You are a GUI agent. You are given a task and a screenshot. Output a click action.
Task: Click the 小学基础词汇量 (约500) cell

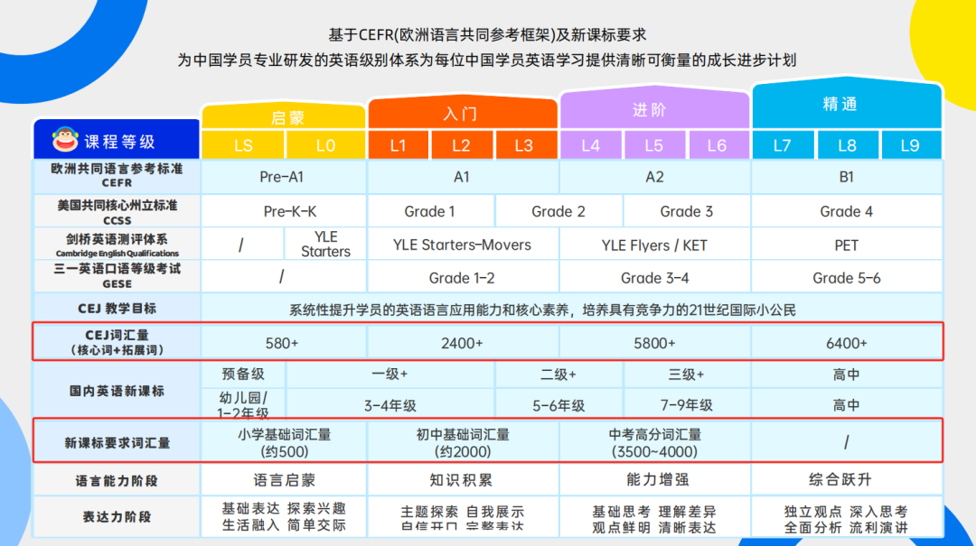284,443
